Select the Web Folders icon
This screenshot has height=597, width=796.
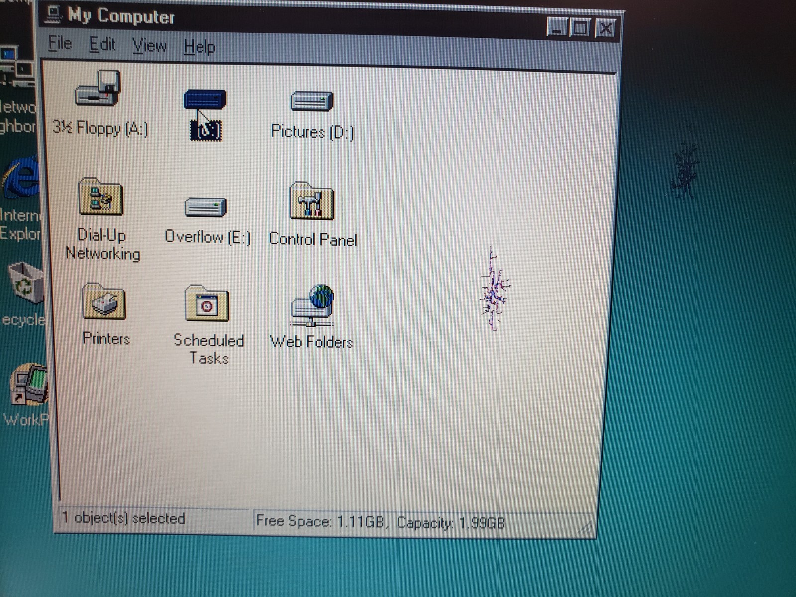point(312,305)
